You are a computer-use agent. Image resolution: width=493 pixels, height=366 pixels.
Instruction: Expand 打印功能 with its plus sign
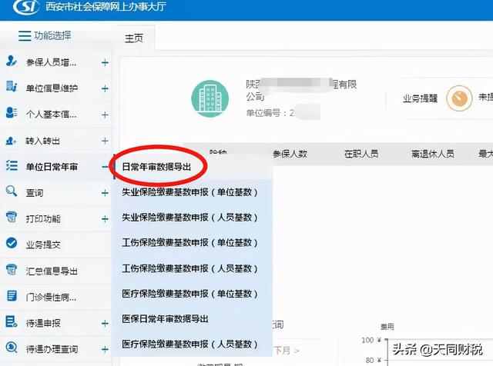point(105,219)
